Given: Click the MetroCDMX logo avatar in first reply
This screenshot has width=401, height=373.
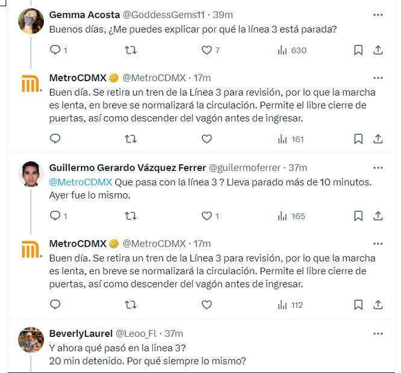Looking at the screenshot, I should tap(31, 85).
